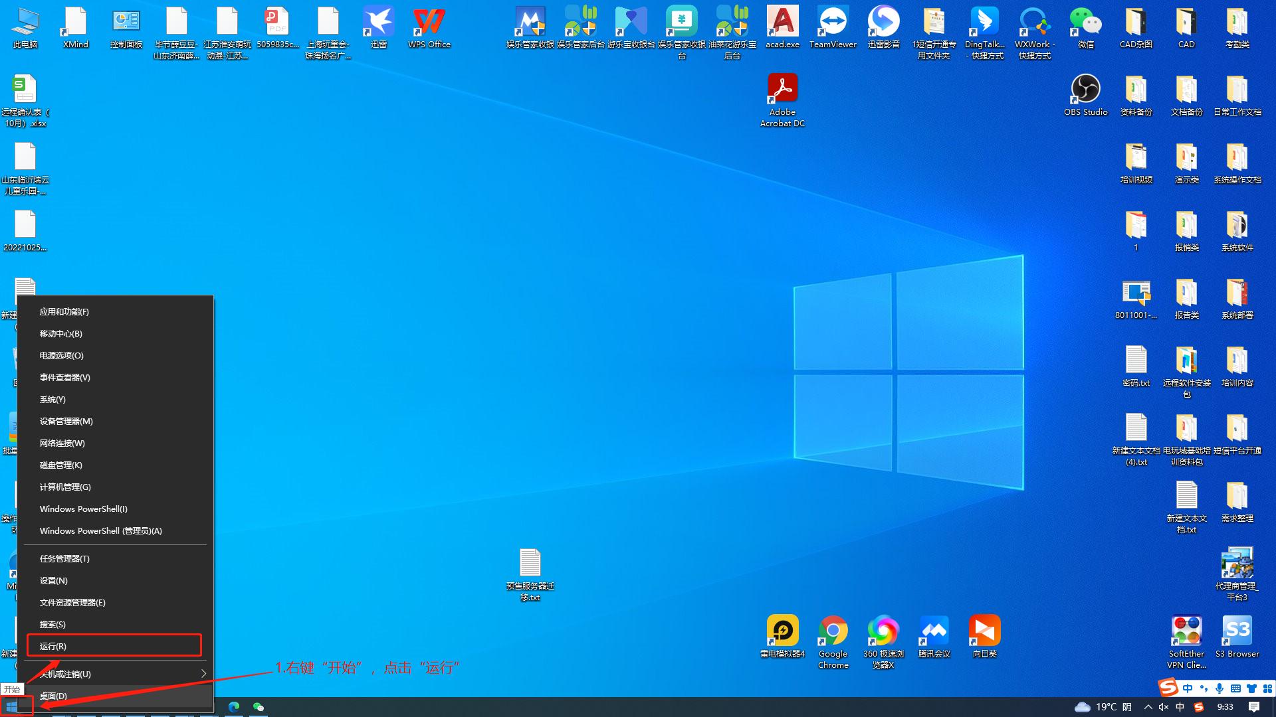Launch Adobe Acrobat DC

[x=783, y=101]
